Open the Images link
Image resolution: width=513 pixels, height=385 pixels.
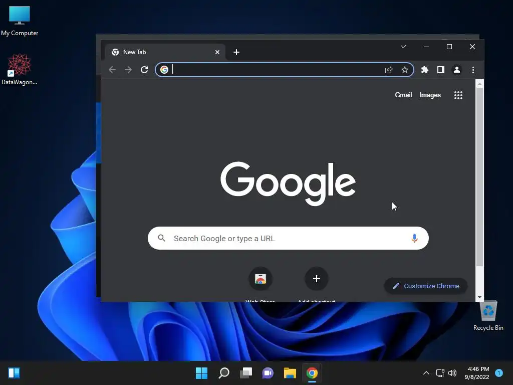pyautogui.click(x=430, y=95)
